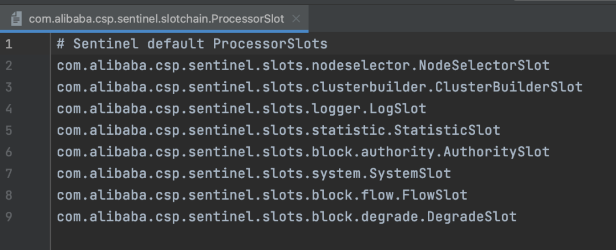Click the file icon in the ProcessorSlot tab
Image resolution: width=616 pixels, height=250 pixels.
(x=16, y=19)
